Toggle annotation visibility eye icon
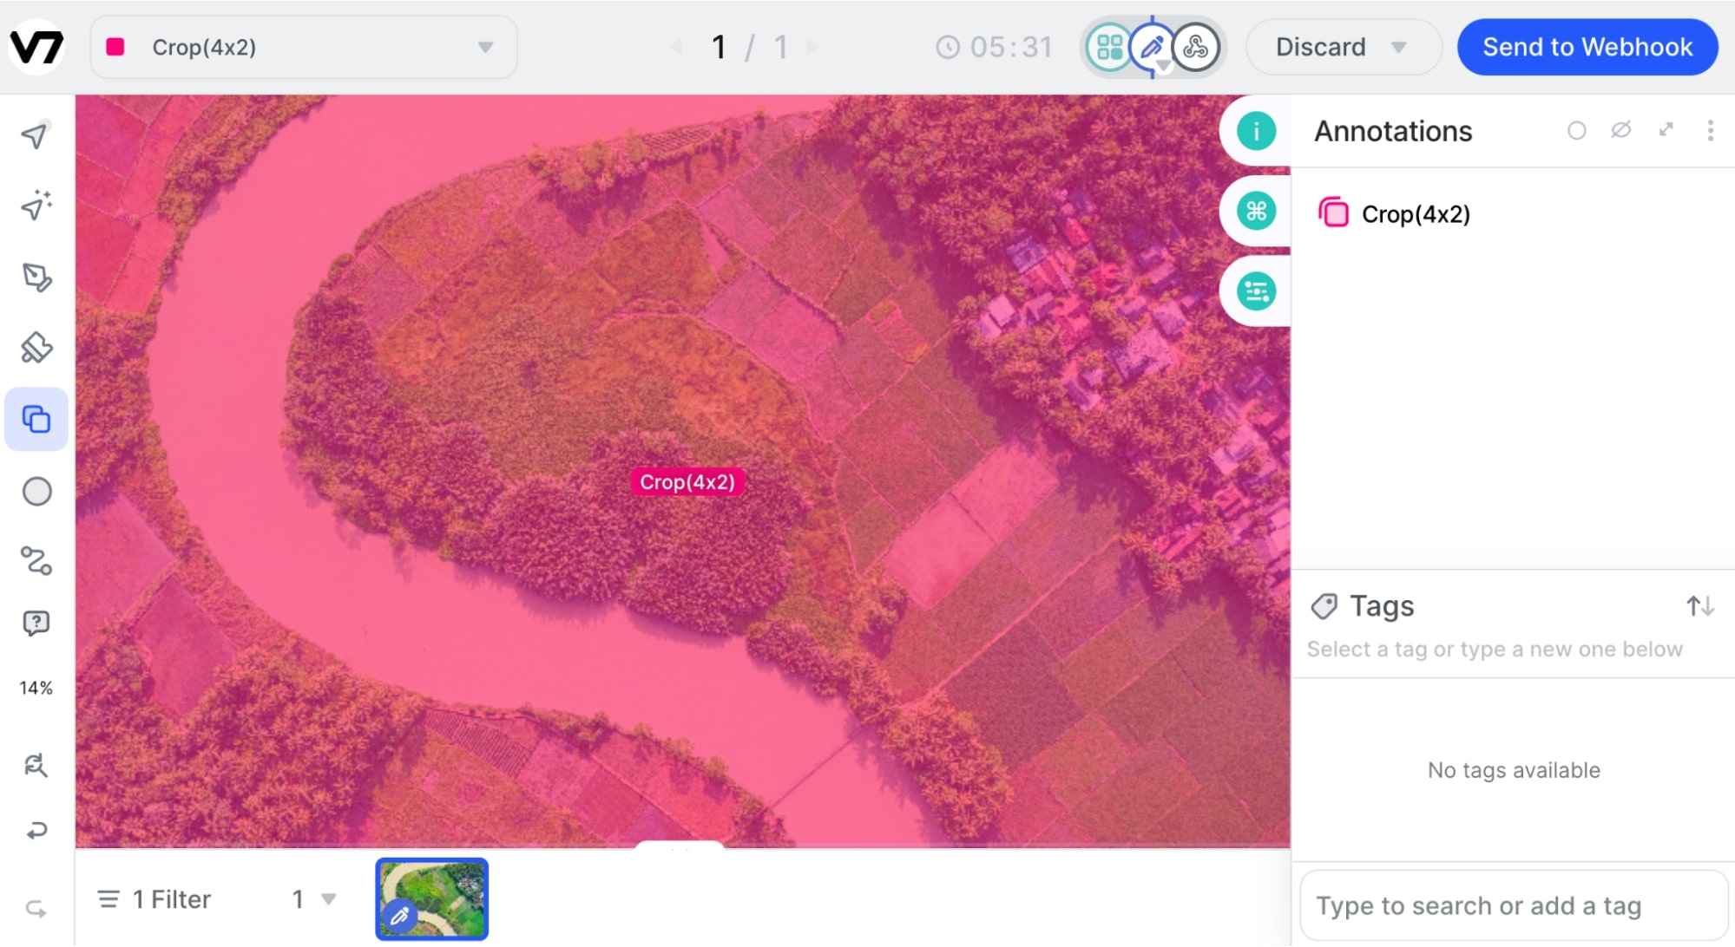The width and height of the screenshot is (1735, 947). pos(1620,130)
